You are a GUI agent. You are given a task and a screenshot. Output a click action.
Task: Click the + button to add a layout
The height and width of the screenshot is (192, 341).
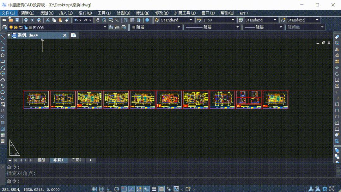click(x=90, y=160)
